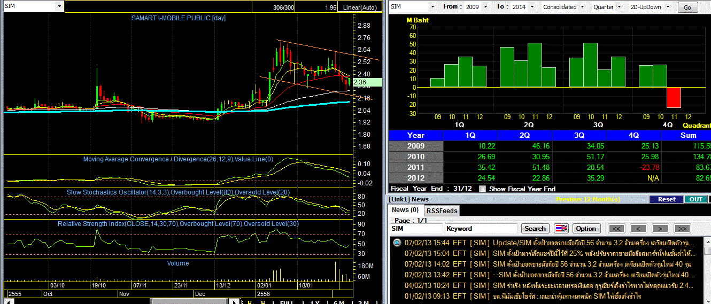This screenshot has height=304, width=711.
Task: Switch to the News (0) tab
Action: pos(405,210)
